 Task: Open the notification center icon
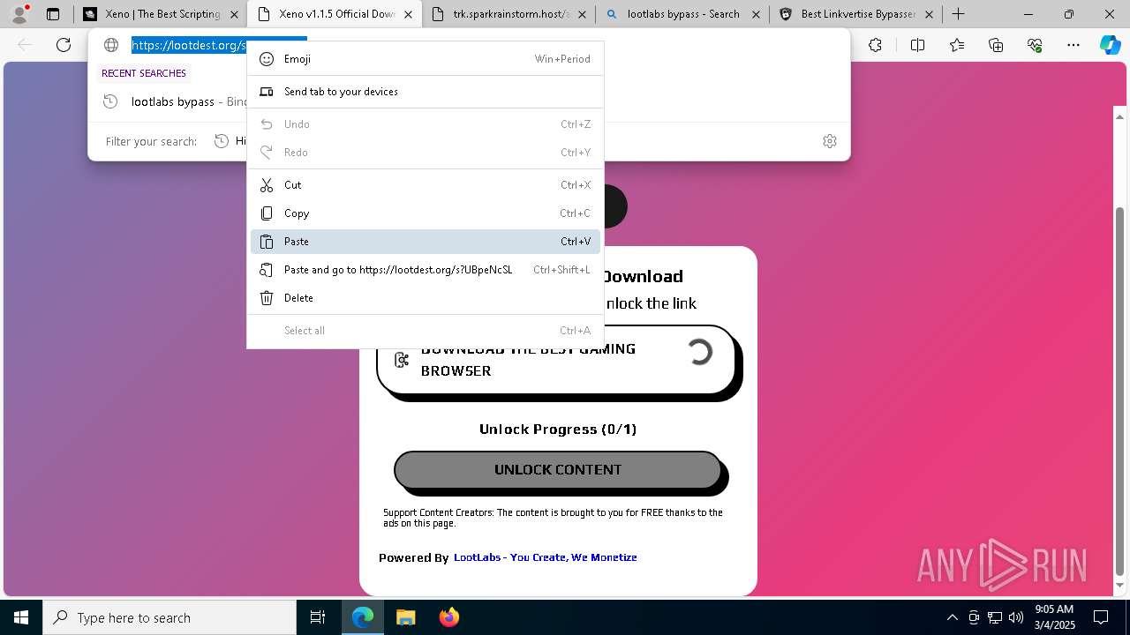click(1101, 617)
